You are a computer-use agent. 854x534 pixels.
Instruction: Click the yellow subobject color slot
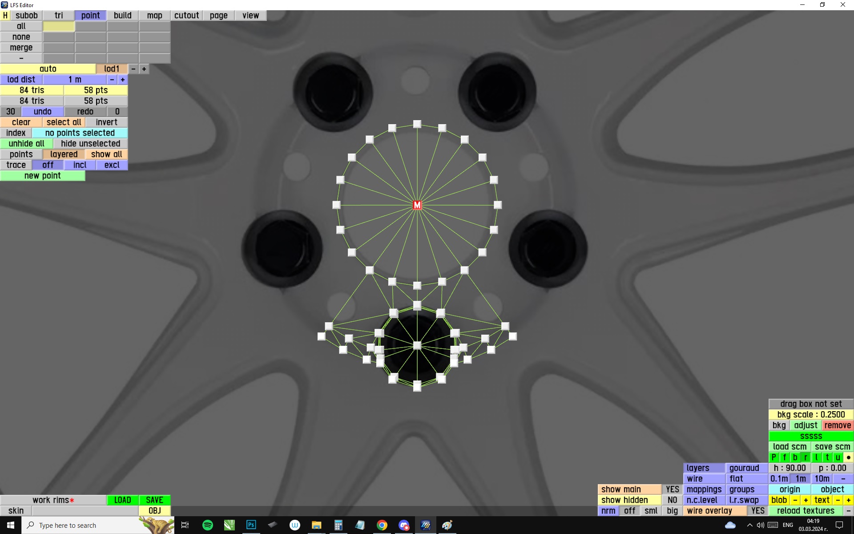[x=59, y=26]
